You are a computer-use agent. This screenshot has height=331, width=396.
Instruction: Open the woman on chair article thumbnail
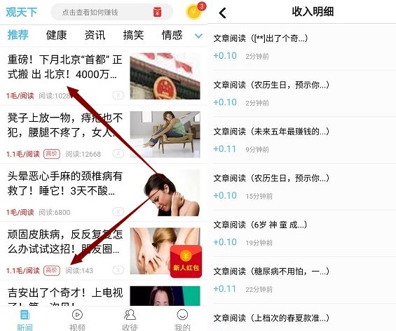tap(165, 134)
